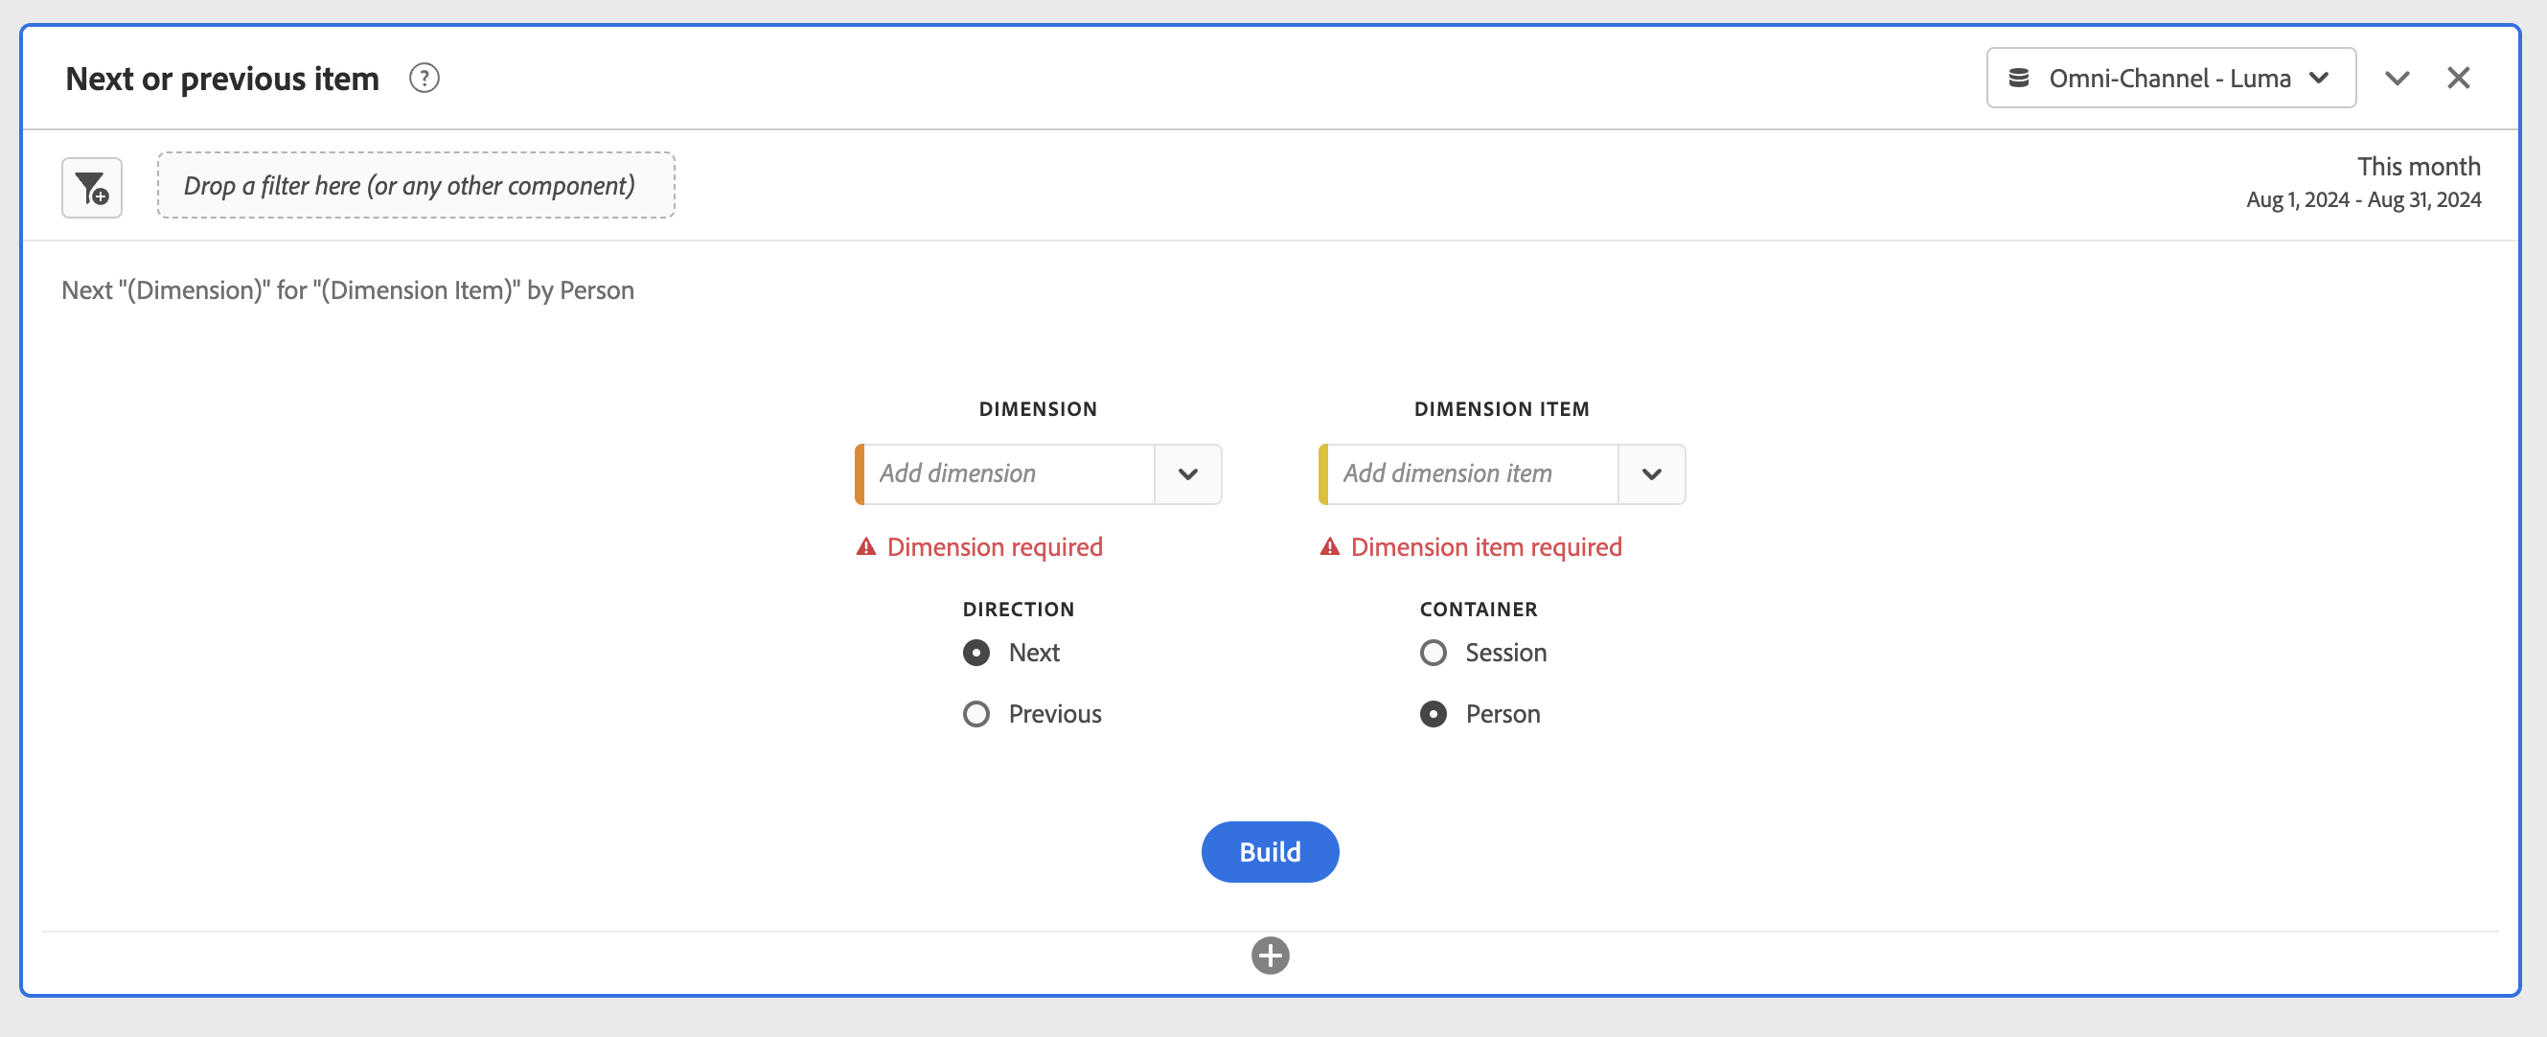This screenshot has width=2547, height=1037.
Task: Click the help question mark icon
Action: (424, 78)
